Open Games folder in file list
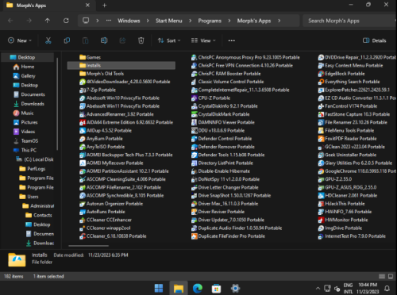This screenshot has width=397, height=295. coord(90,57)
